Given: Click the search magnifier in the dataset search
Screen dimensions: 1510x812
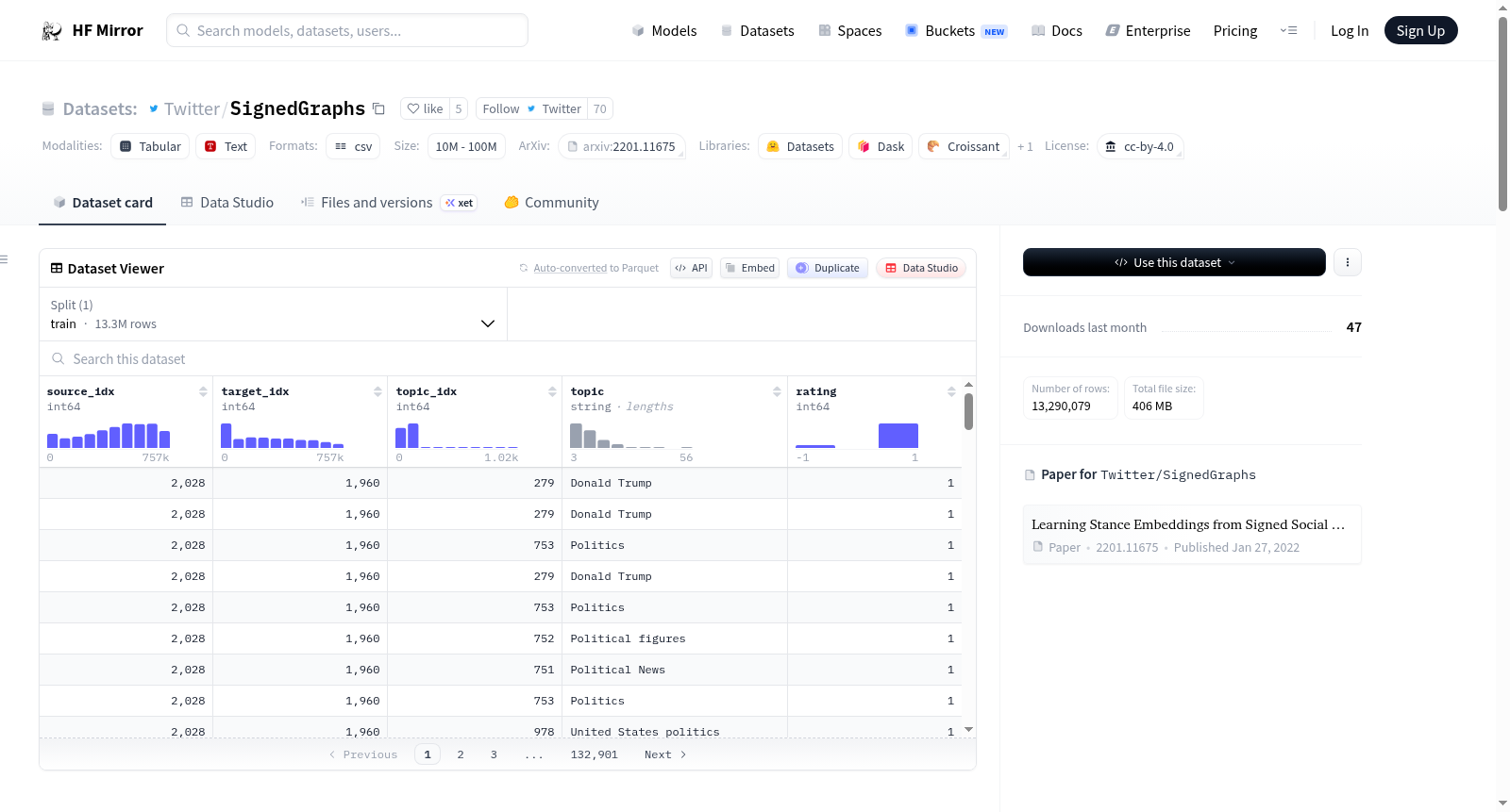Looking at the screenshot, I should coord(59,358).
